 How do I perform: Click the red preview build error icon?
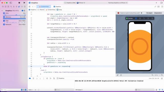click(118, 13)
